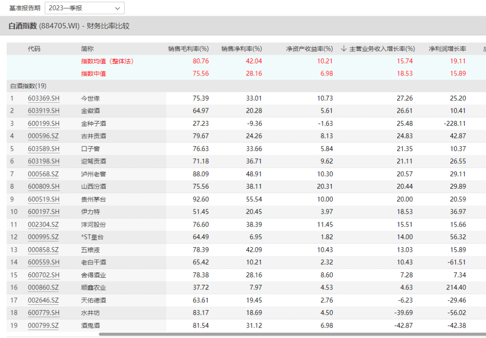Open stock code 600779.SH link
Viewport: 486px width, 338px height.
(44, 313)
